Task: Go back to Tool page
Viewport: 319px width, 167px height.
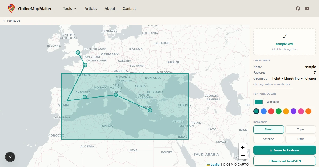Action: coord(12,21)
